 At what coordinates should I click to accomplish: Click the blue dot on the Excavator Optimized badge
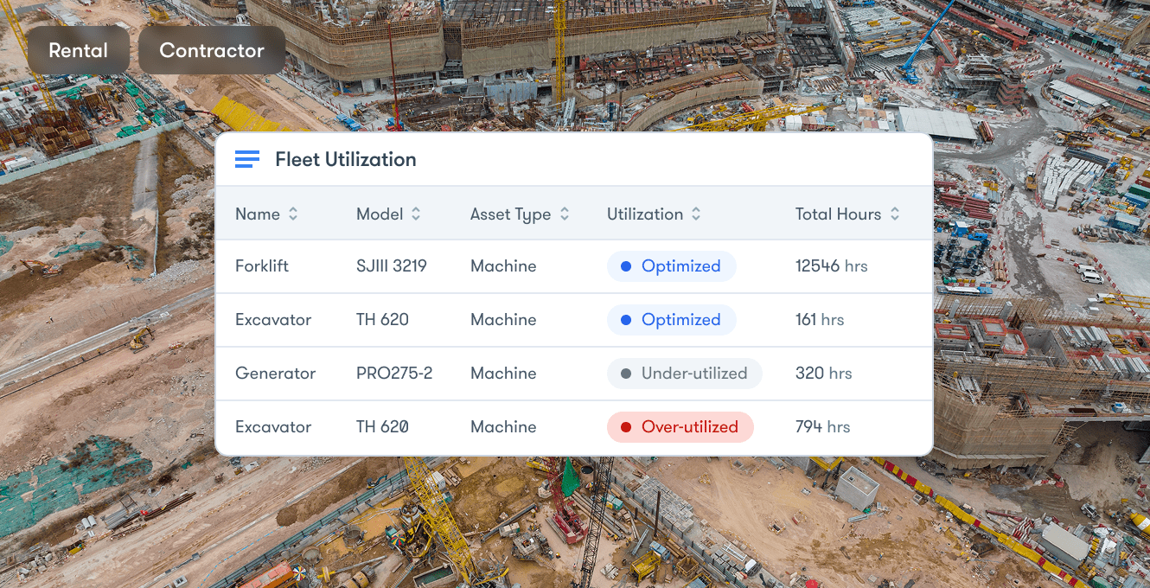[x=625, y=319]
